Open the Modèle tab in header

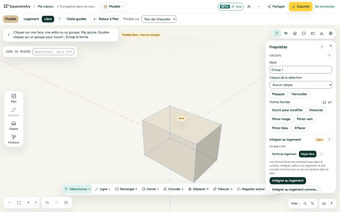(x=113, y=7)
